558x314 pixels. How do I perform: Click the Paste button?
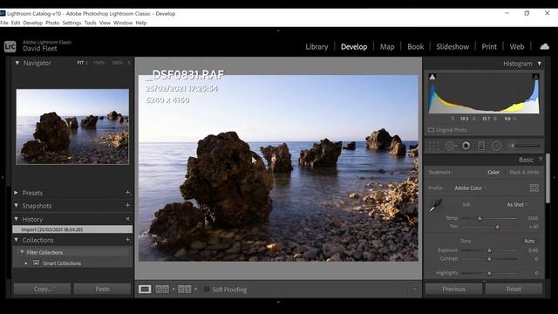tap(103, 289)
